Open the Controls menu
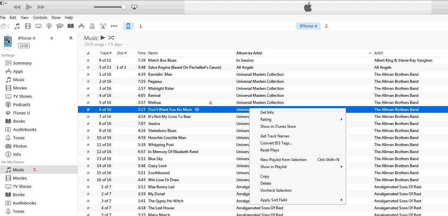This screenshot has width=448, height=216. (40, 18)
